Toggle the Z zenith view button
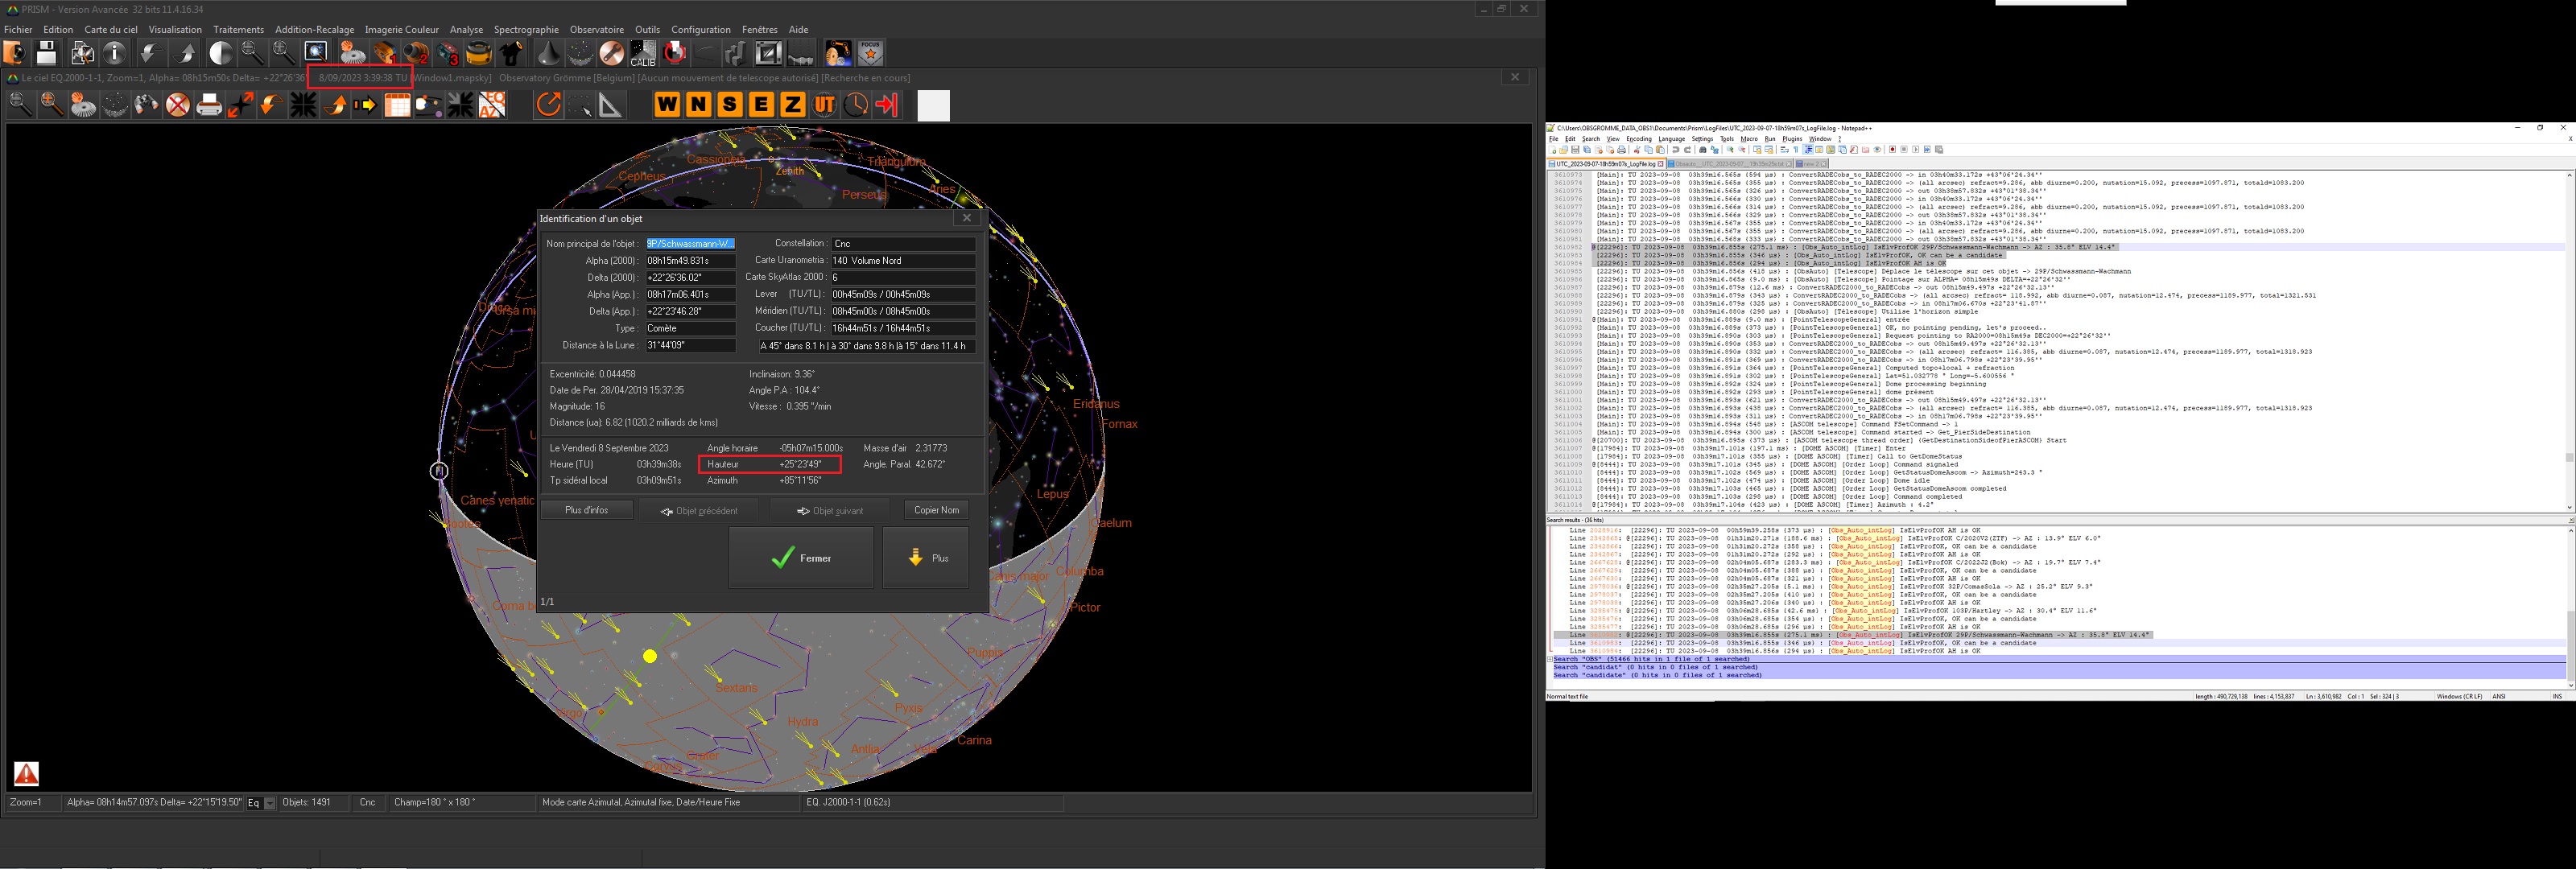2576x869 pixels. click(792, 105)
